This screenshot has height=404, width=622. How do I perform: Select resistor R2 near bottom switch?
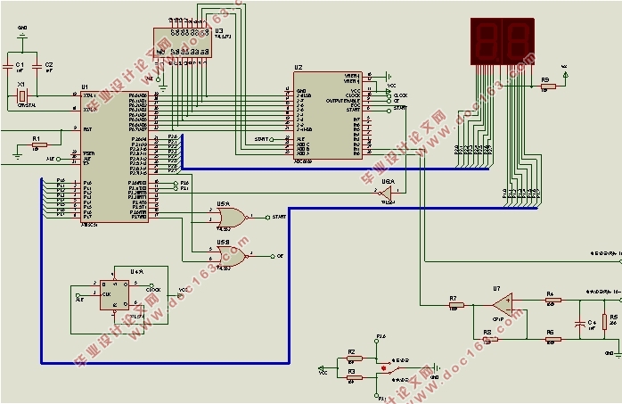tap(355, 359)
